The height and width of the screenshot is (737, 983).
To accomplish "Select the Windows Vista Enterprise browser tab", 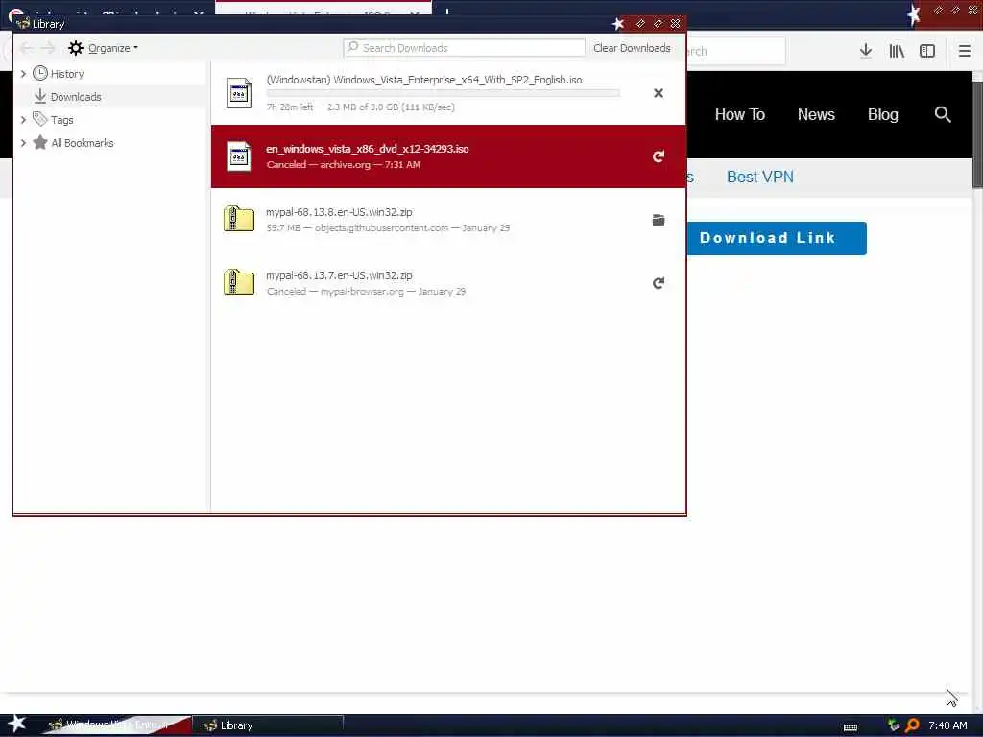I will (x=323, y=10).
